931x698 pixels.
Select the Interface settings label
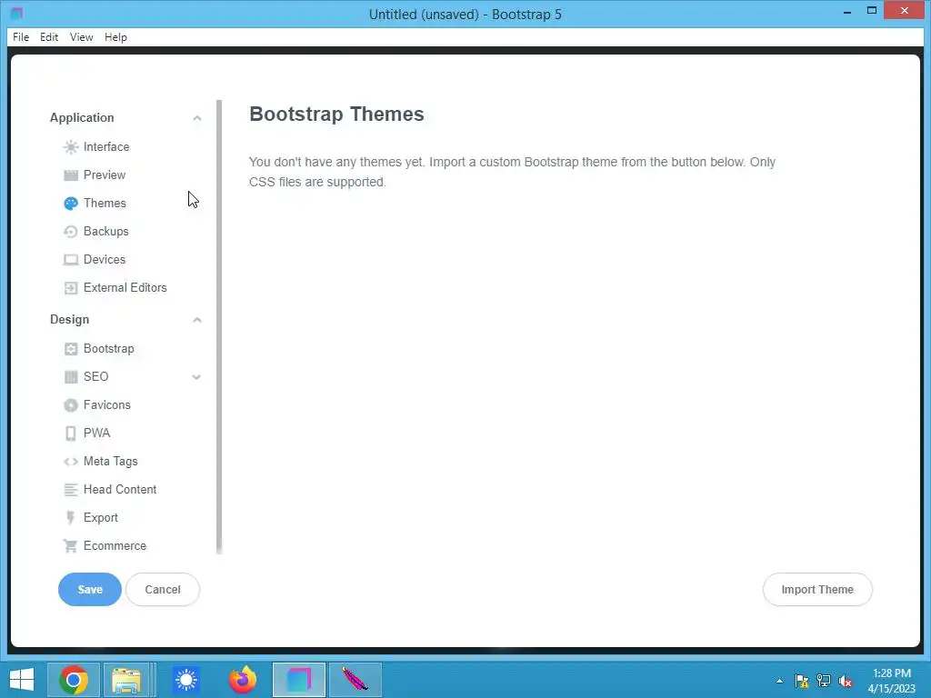(x=106, y=146)
